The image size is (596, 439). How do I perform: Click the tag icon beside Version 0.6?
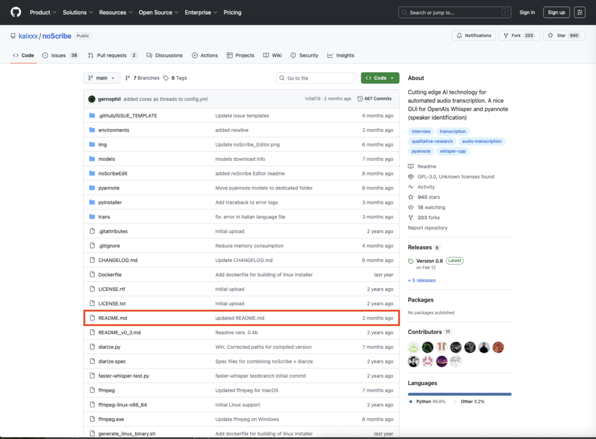411,261
